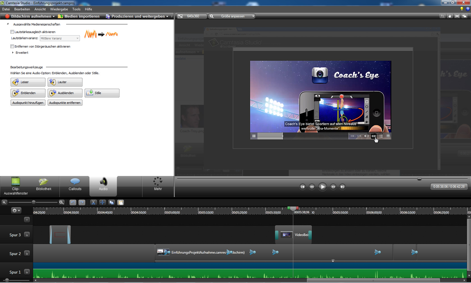The width and height of the screenshot is (471, 283).
Task: Click the blue help question icon
Action: pos(467,9)
